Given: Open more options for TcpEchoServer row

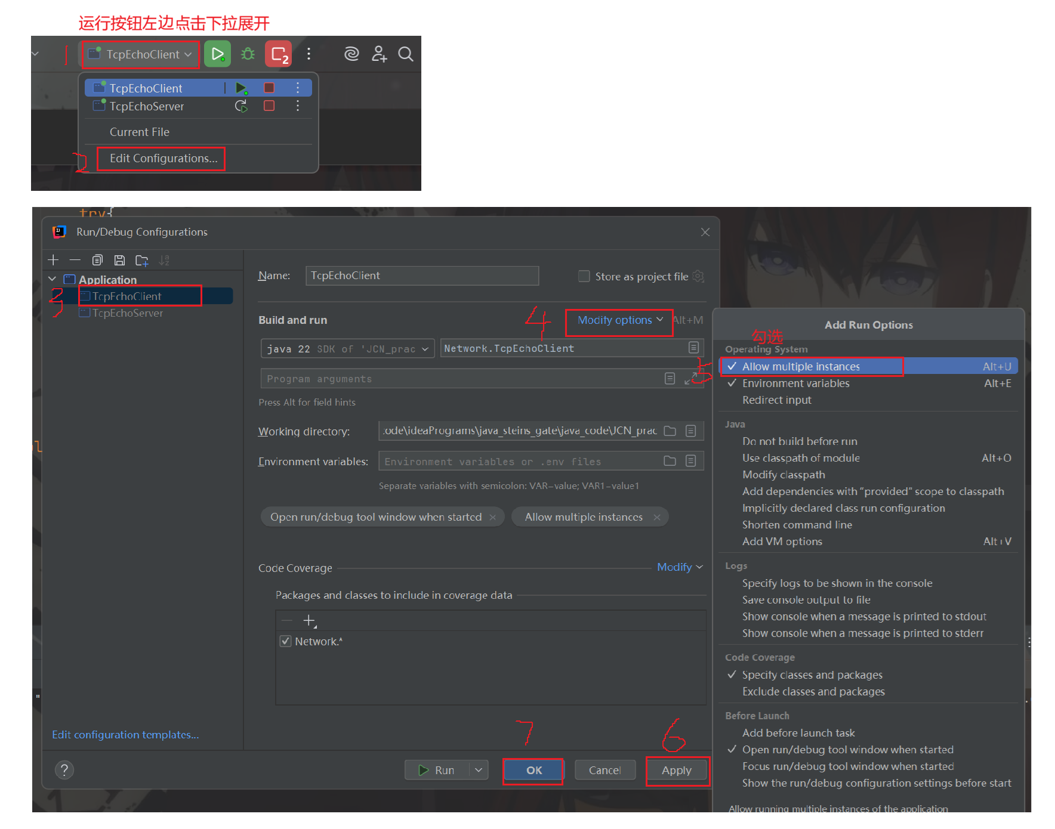Looking at the screenshot, I should [298, 106].
